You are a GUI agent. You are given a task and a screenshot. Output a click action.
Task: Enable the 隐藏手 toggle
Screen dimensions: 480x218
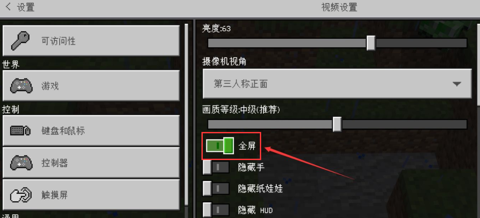(216, 167)
